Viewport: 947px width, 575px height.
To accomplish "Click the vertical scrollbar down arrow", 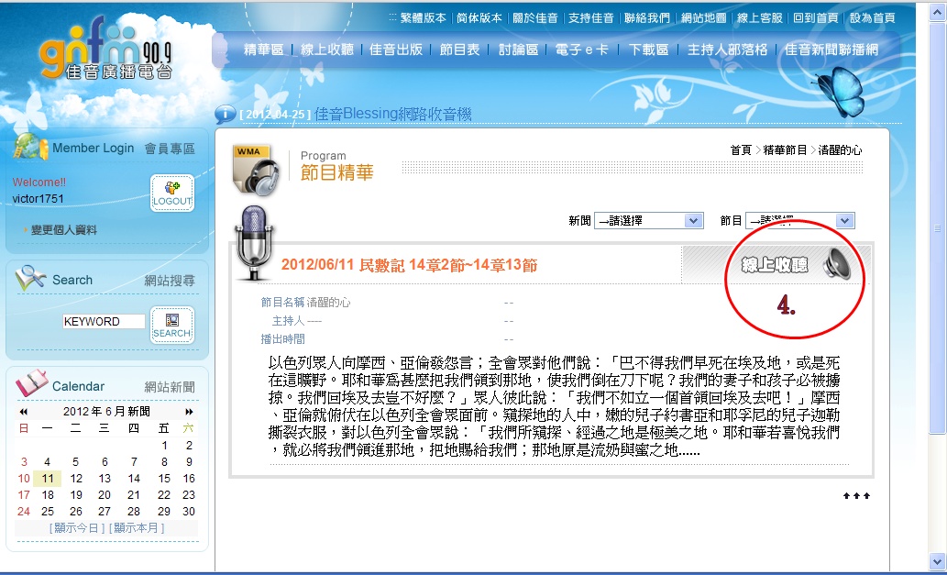I will click(936, 560).
